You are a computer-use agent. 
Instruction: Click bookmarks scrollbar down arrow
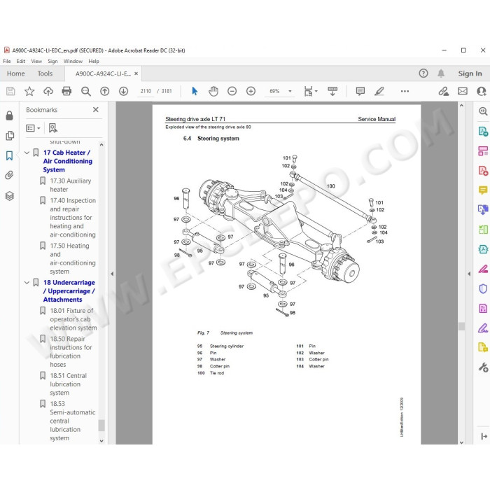click(x=101, y=440)
